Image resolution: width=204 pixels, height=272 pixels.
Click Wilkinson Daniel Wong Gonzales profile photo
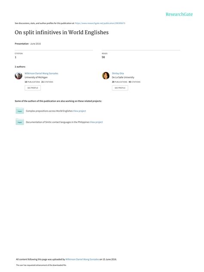(x=19, y=76)
